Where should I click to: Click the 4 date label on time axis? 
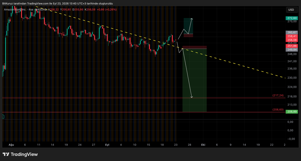pyautogui.click(x=121, y=145)
